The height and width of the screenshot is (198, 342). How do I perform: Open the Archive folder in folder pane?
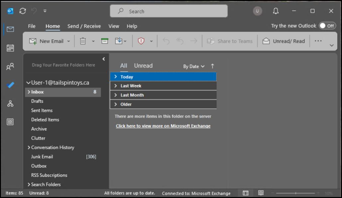point(39,129)
